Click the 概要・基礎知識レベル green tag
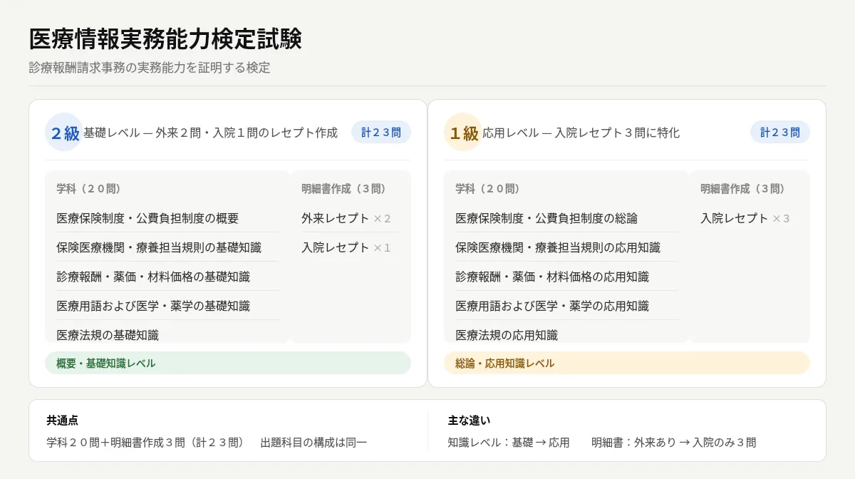 tap(228, 363)
